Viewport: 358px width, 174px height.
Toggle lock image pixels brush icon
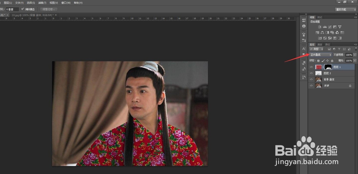point(323,61)
